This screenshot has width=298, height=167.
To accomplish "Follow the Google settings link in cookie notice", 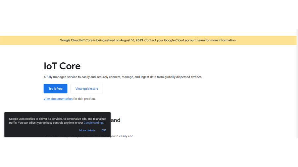I will (93, 123).
